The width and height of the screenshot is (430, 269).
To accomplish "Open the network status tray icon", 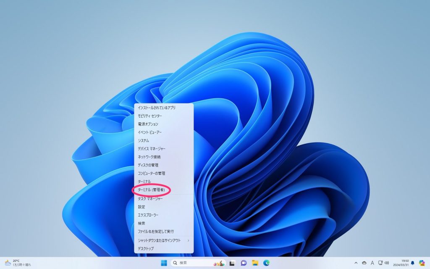I will click(x=380, y=263).
